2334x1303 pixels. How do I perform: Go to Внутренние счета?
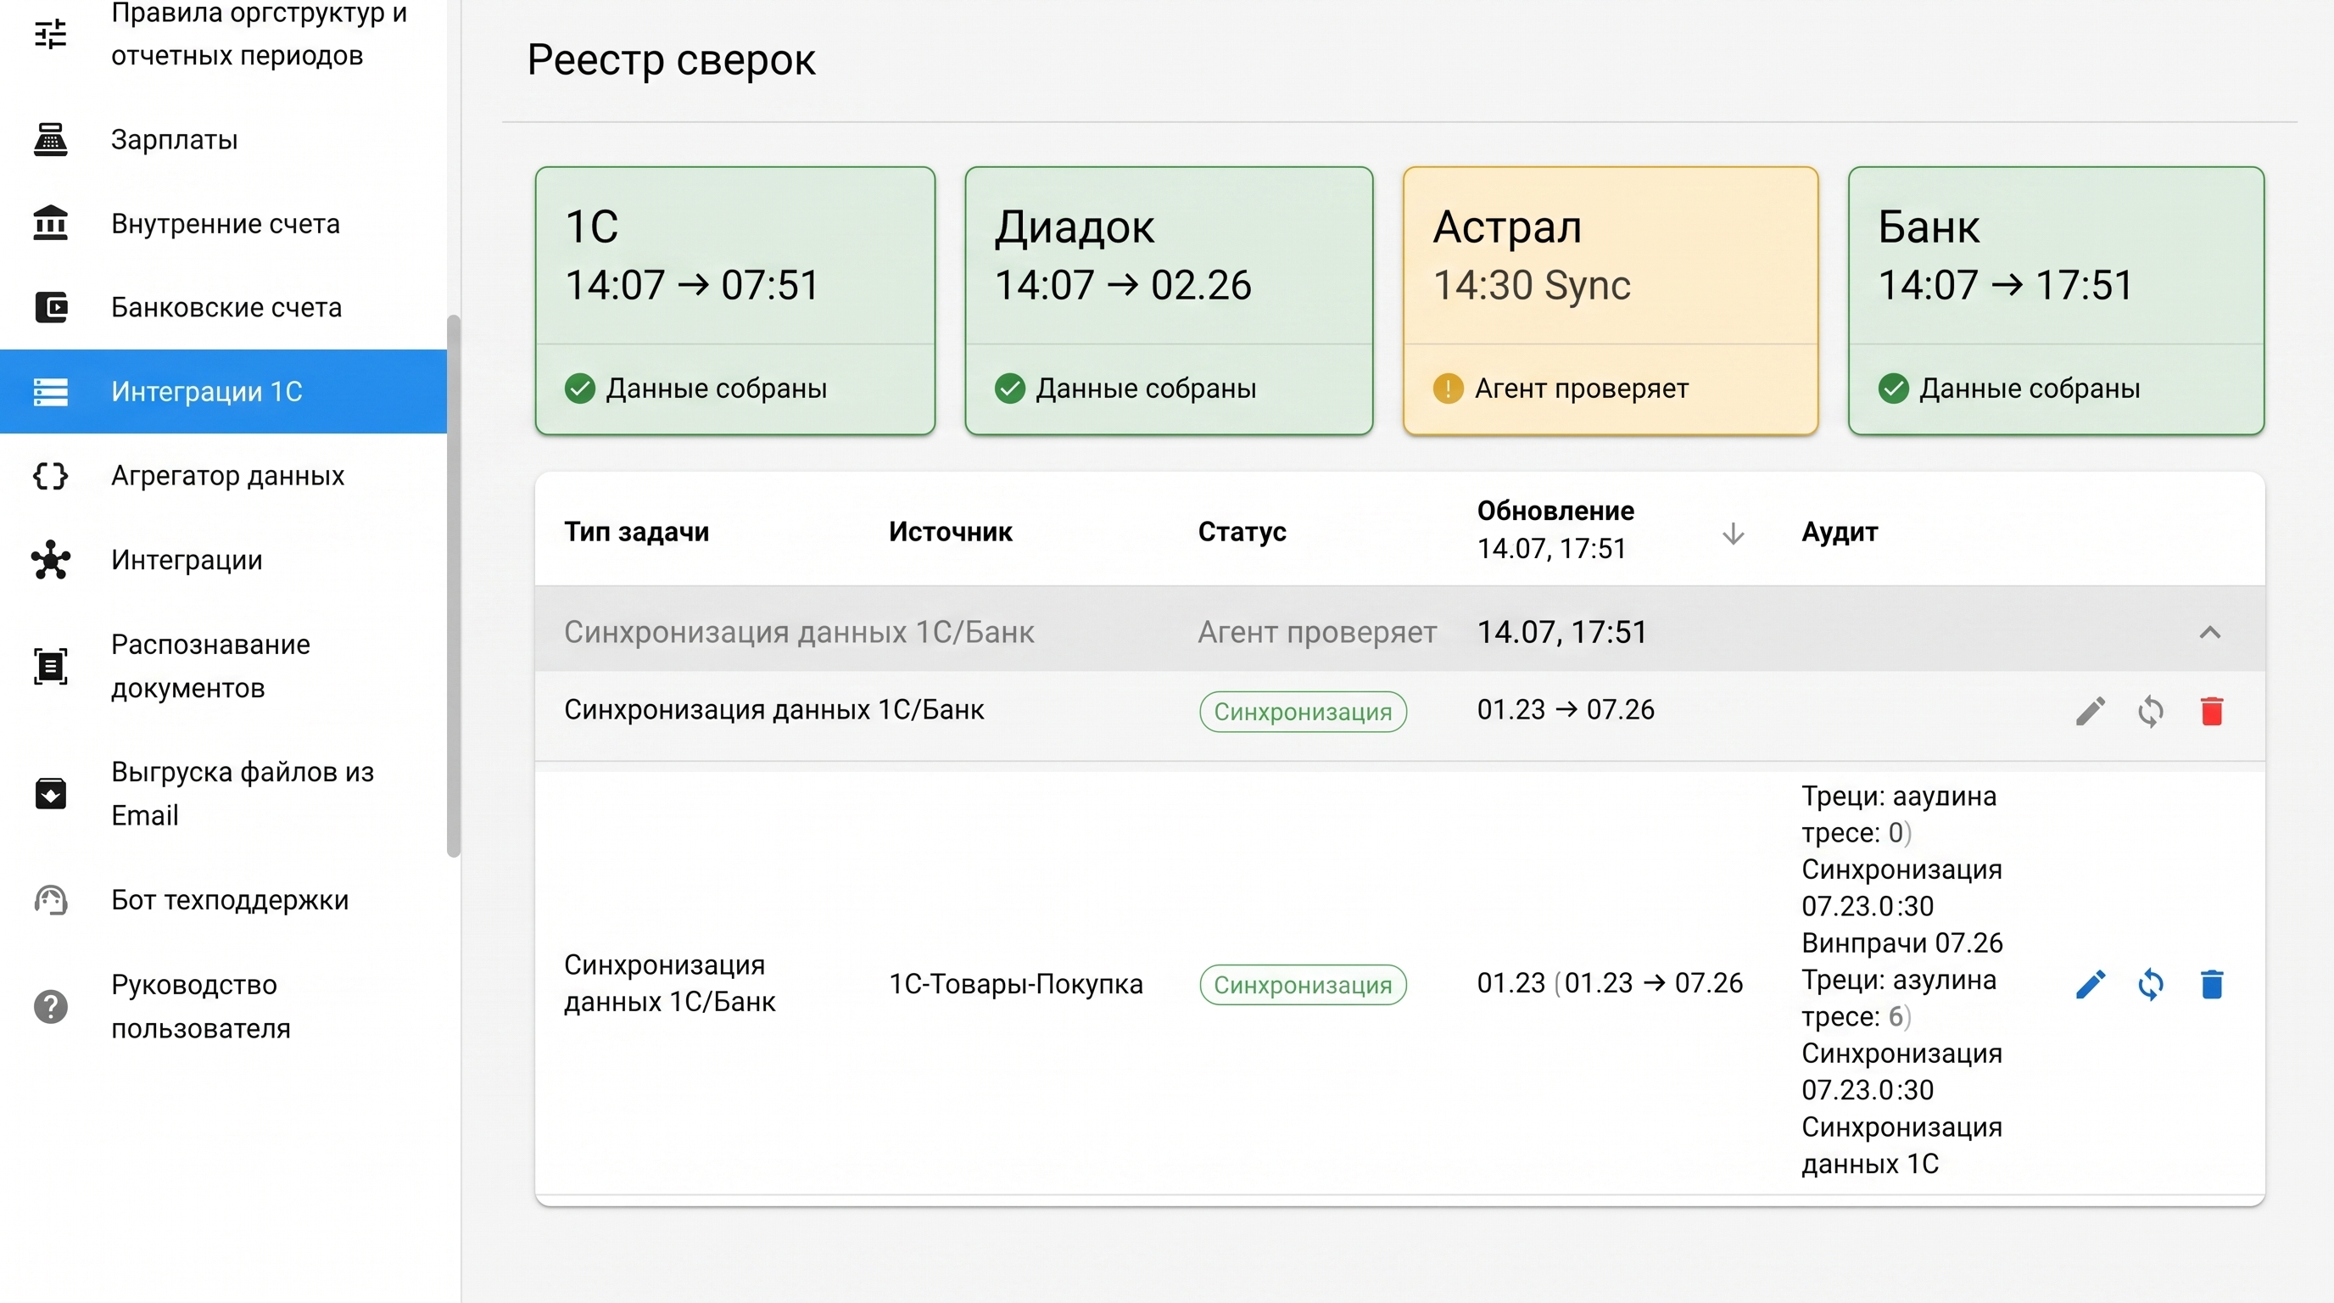224,223
